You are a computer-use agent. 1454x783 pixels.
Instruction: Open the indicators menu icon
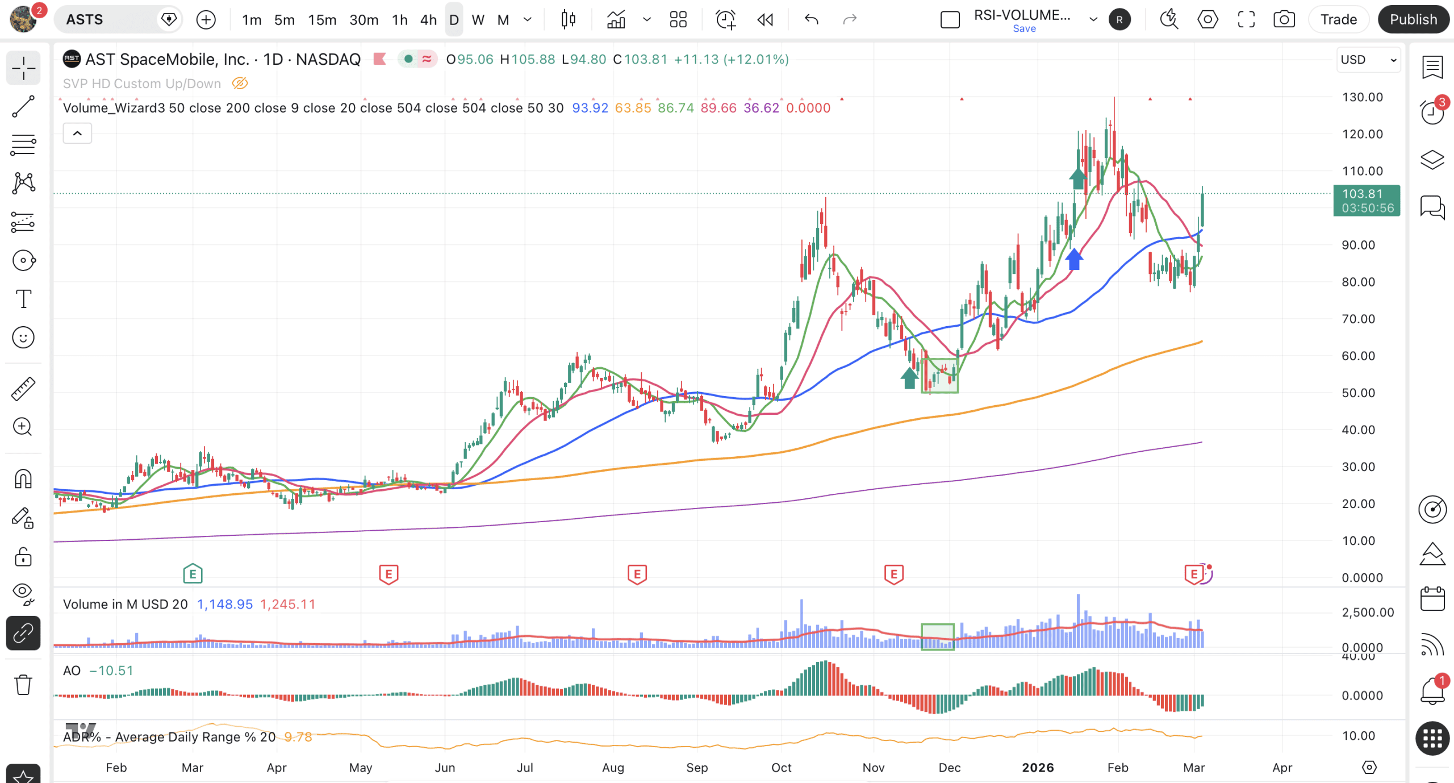[x=616, y=20]
